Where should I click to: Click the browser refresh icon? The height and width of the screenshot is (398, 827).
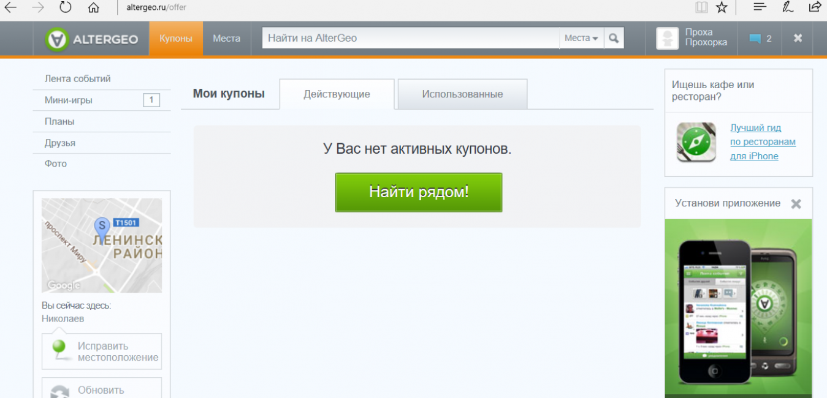click(x=65, y=7)
